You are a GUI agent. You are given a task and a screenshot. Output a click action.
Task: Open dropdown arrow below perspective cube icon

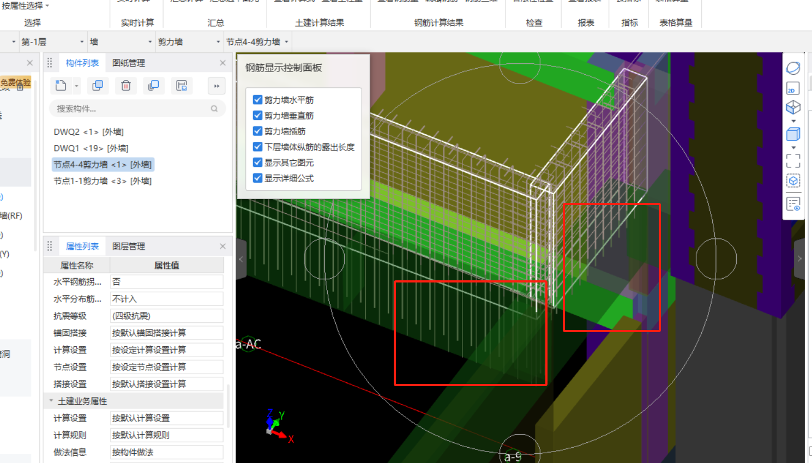click(x=793, y=121)
